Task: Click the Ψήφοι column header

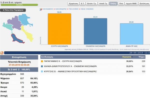Action: point(141,57)
